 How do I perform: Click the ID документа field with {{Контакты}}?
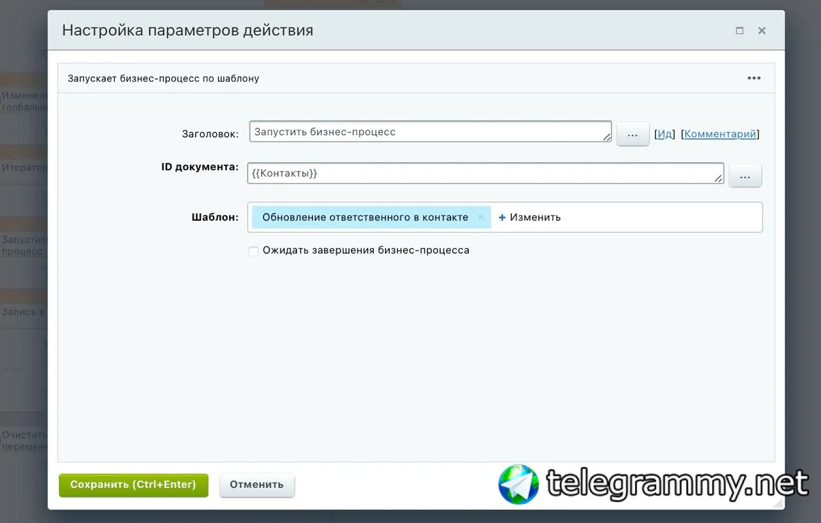tap(486, 173)
